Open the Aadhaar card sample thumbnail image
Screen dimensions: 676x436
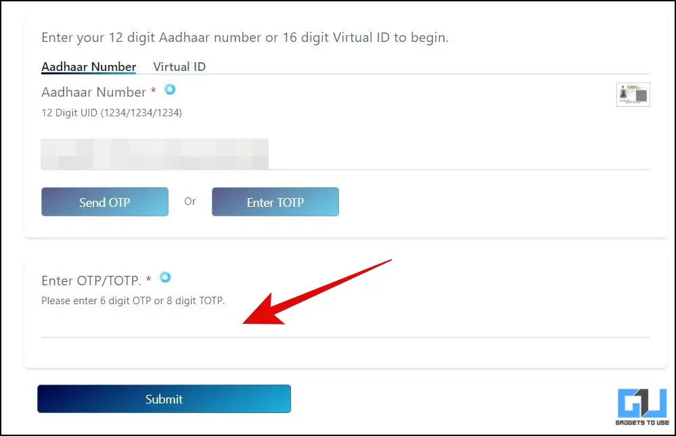pyautogui.click(x=633, y=95)
